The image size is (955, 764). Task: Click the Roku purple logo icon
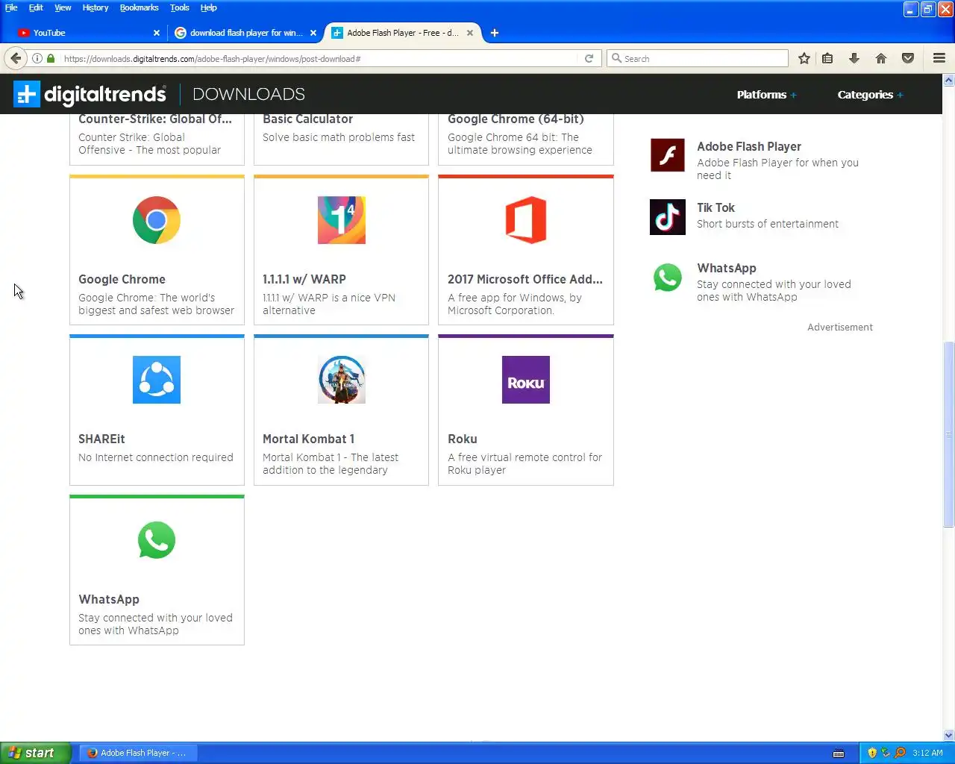point(526,380)
